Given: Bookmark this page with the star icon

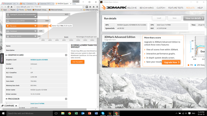Looking at the screenshot, I should [83, 7].
